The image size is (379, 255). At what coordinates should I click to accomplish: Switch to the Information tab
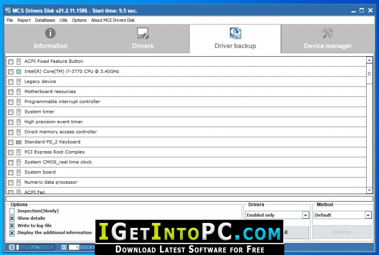coord(51,39)
